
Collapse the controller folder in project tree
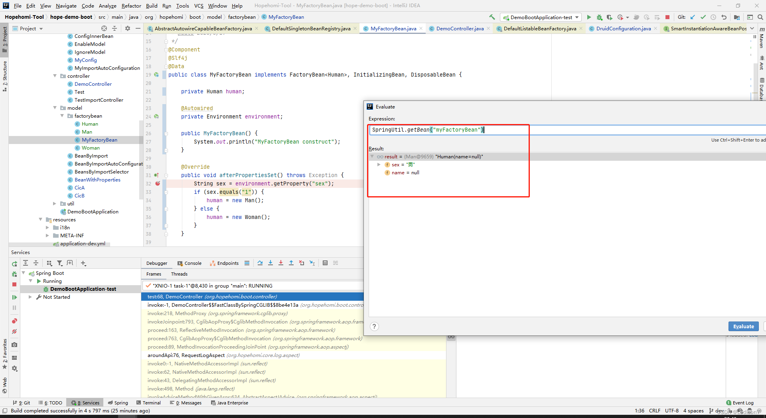55,76
